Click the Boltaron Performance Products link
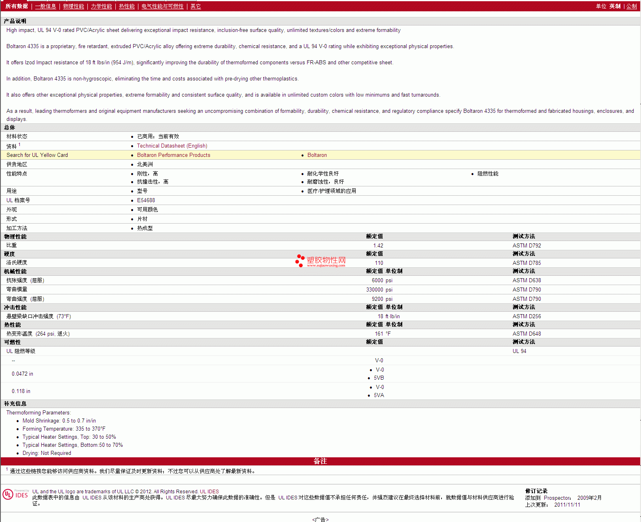Image resolution: width=641 pixels, height=522 pixels. click(x=174, y=155)
